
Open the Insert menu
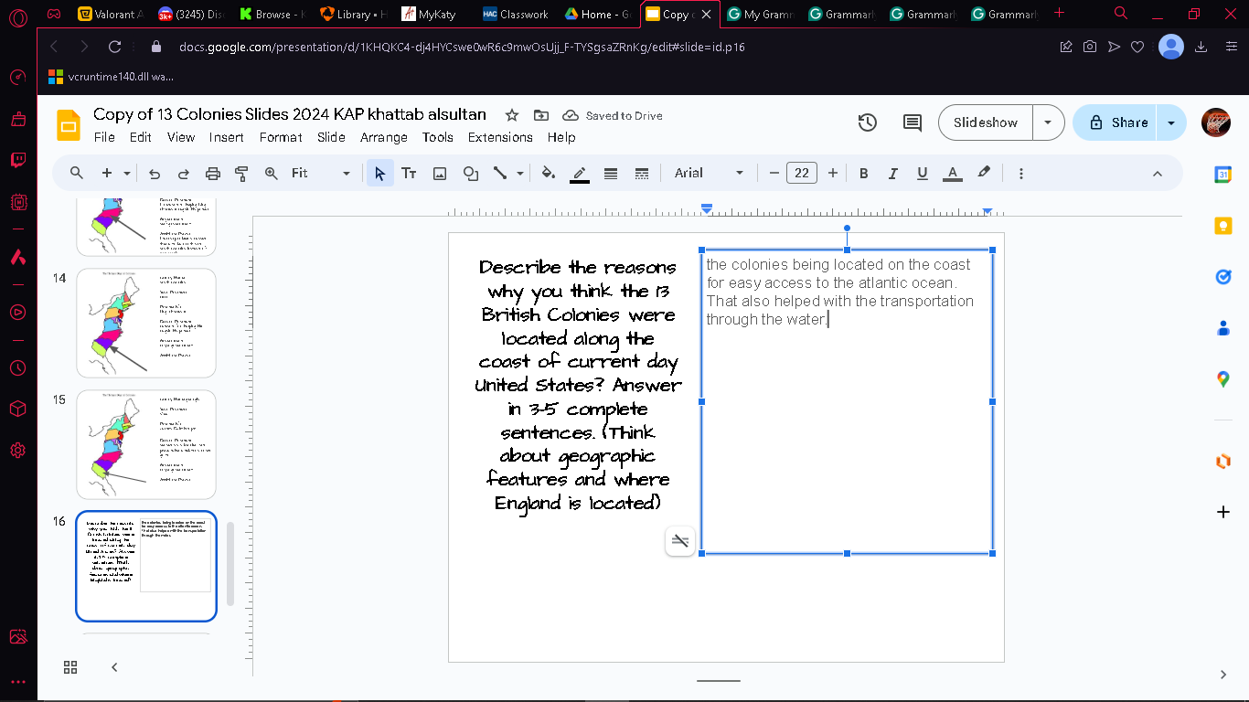tap(226, 137)
